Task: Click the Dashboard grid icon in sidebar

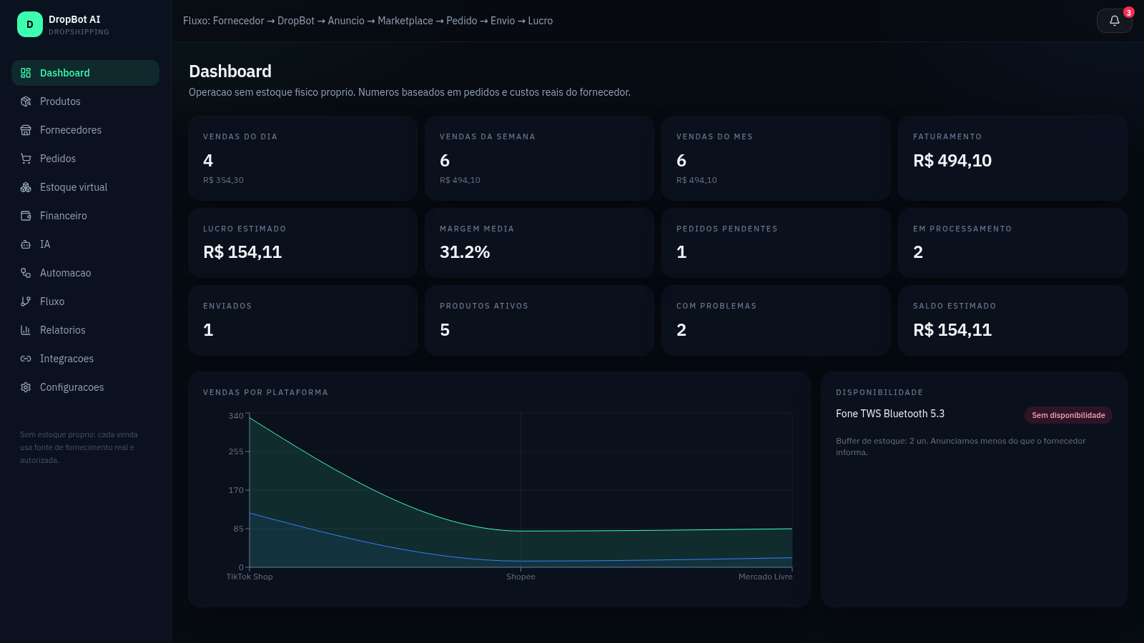Action: tap(26, 73)
